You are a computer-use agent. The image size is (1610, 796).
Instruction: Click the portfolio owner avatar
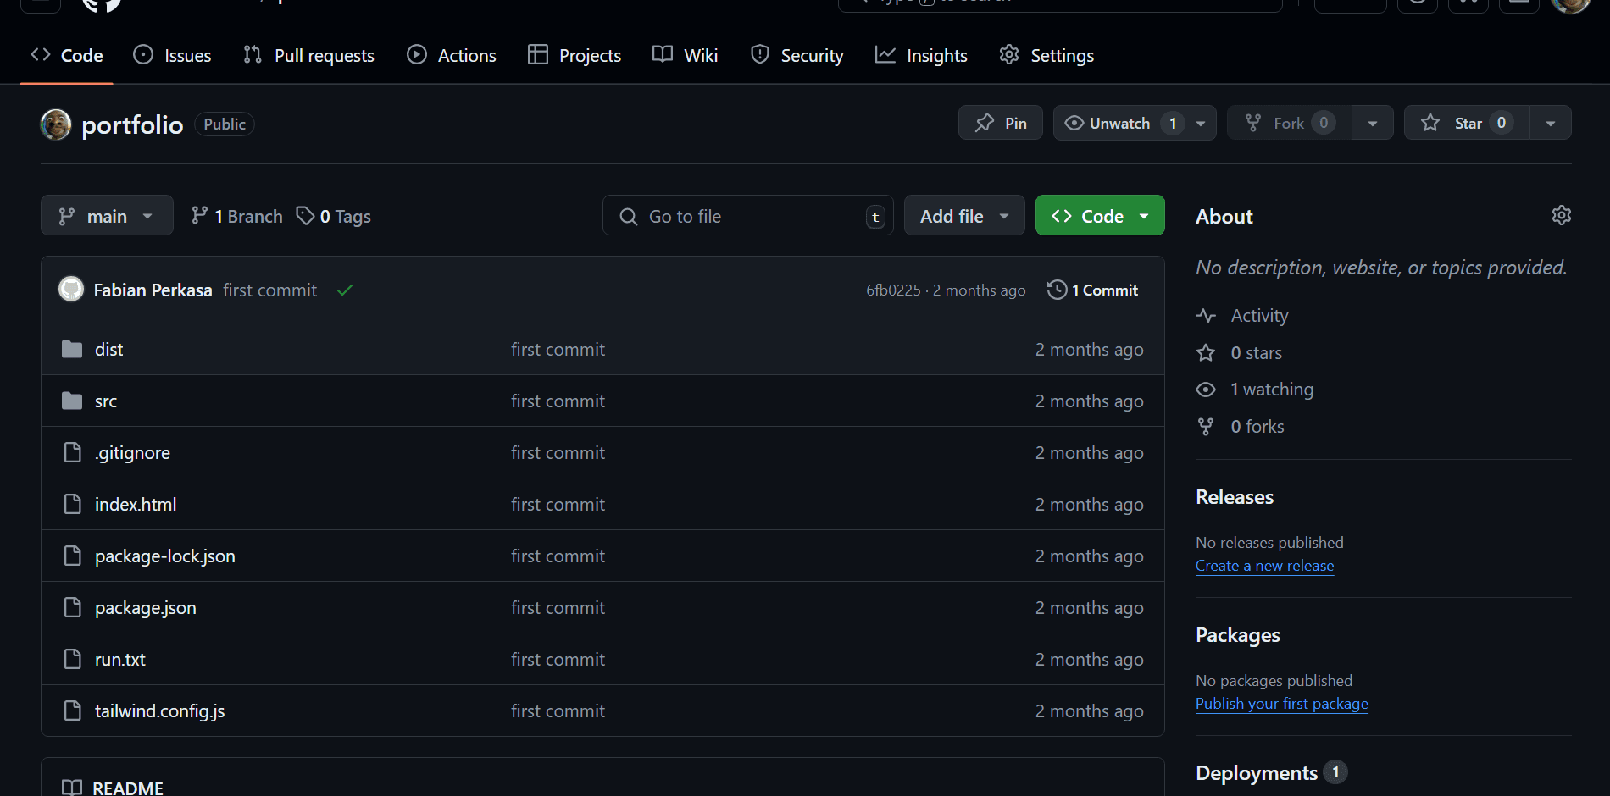click(x=56, y=124)
